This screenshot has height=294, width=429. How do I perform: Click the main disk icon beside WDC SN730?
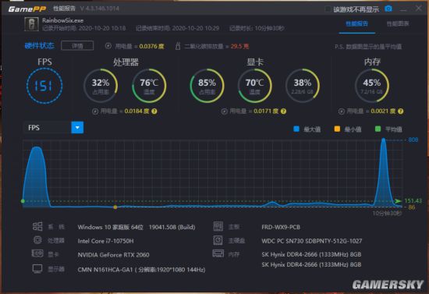click(x=218, y=240)
